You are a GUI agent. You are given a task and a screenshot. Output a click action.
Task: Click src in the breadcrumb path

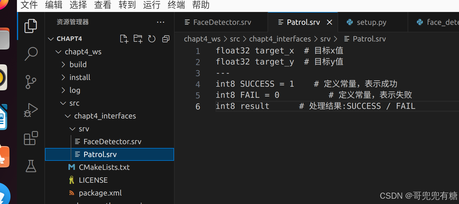(235, 39)
